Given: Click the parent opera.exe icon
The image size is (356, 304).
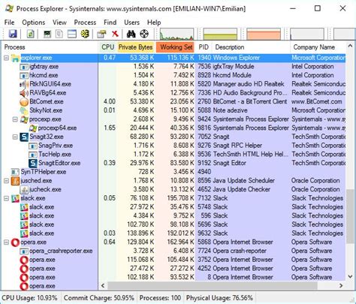Looking at the screenshot, I should 15,242.
